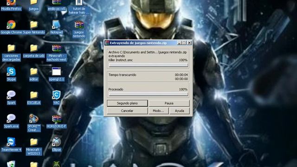The image size is (297, 167).
Task: Click the WinRAR icon in dialog title bar
Action: (107, 43)
